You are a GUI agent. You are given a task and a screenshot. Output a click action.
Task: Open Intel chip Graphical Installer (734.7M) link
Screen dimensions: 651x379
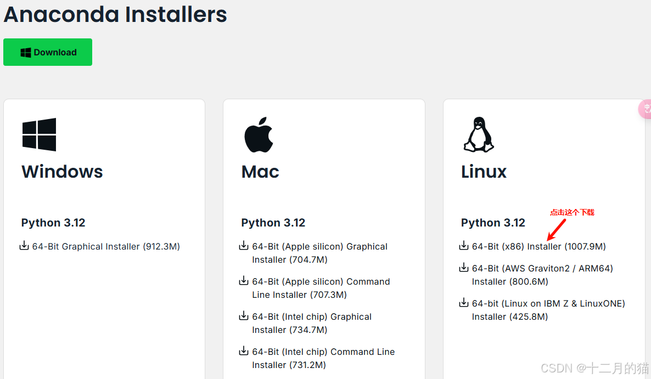312,324
